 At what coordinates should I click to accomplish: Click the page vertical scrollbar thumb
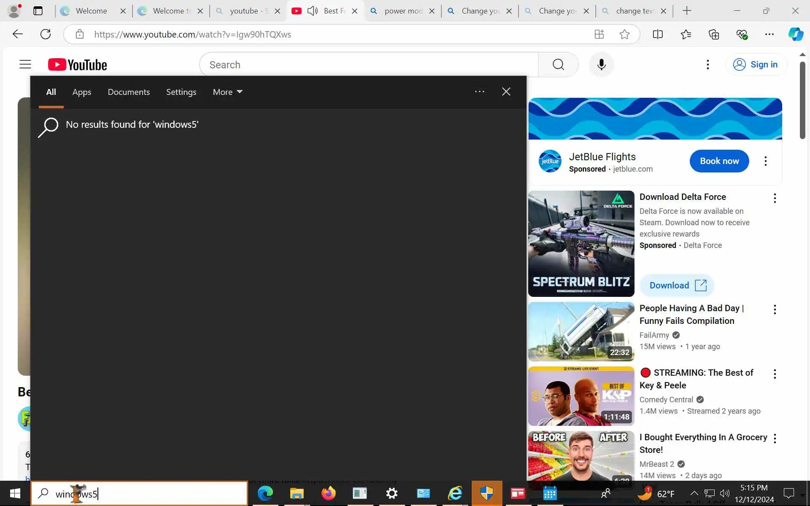[802, 100]
